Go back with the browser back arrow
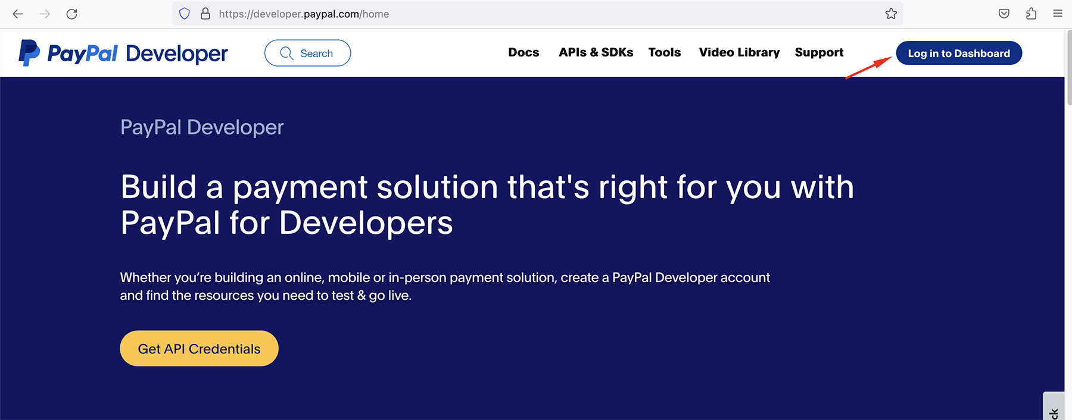Viewport: 1072px width, 420px height. [18, 14]
